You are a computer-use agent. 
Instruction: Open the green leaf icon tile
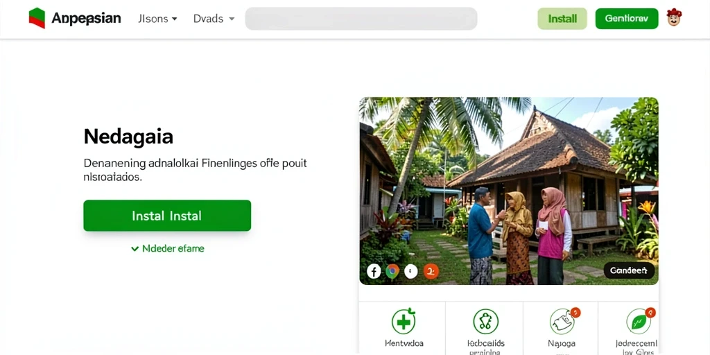[x=639, y=320]
